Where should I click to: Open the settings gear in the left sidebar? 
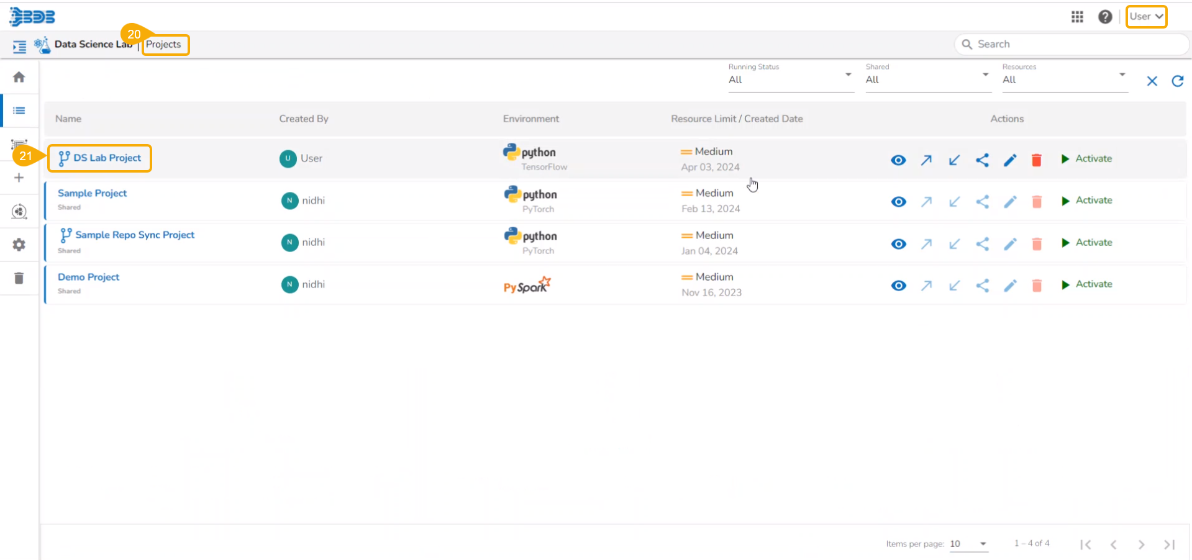(x=19, y=245)
